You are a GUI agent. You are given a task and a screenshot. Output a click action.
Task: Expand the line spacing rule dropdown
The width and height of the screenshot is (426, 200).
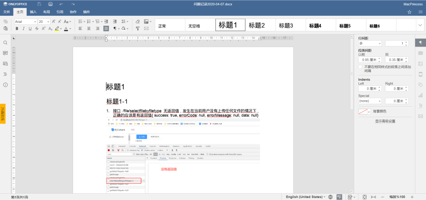point(370,43)
